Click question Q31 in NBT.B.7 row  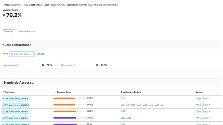[162, 105]
